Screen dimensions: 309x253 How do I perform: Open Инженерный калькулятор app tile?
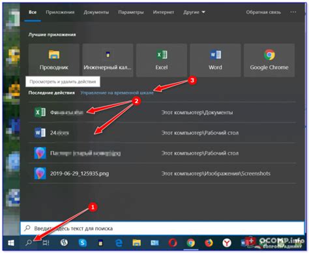click(x=108, y=60)
